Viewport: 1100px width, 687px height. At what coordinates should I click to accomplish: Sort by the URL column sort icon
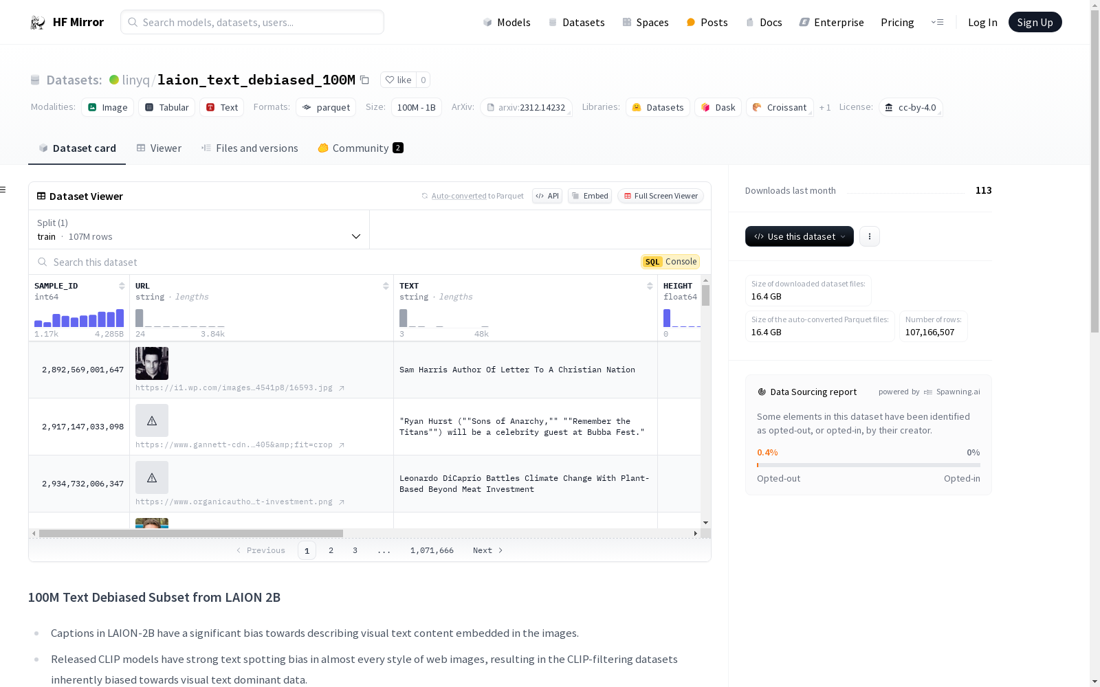point(386,286)
